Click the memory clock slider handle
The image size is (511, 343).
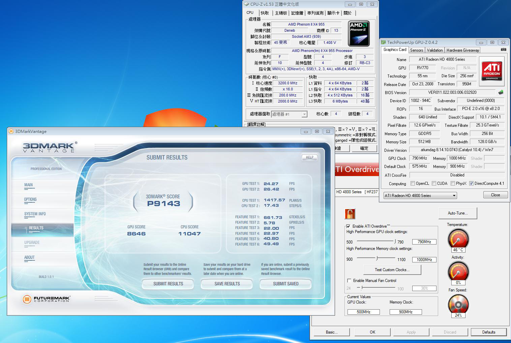click(377, 258)
